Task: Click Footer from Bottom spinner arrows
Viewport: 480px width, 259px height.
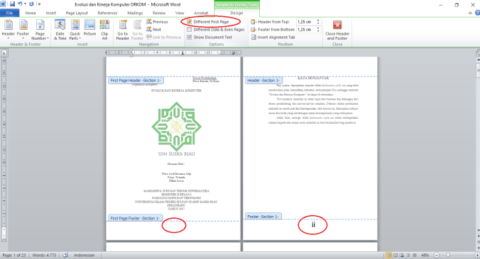Action: 318,29
